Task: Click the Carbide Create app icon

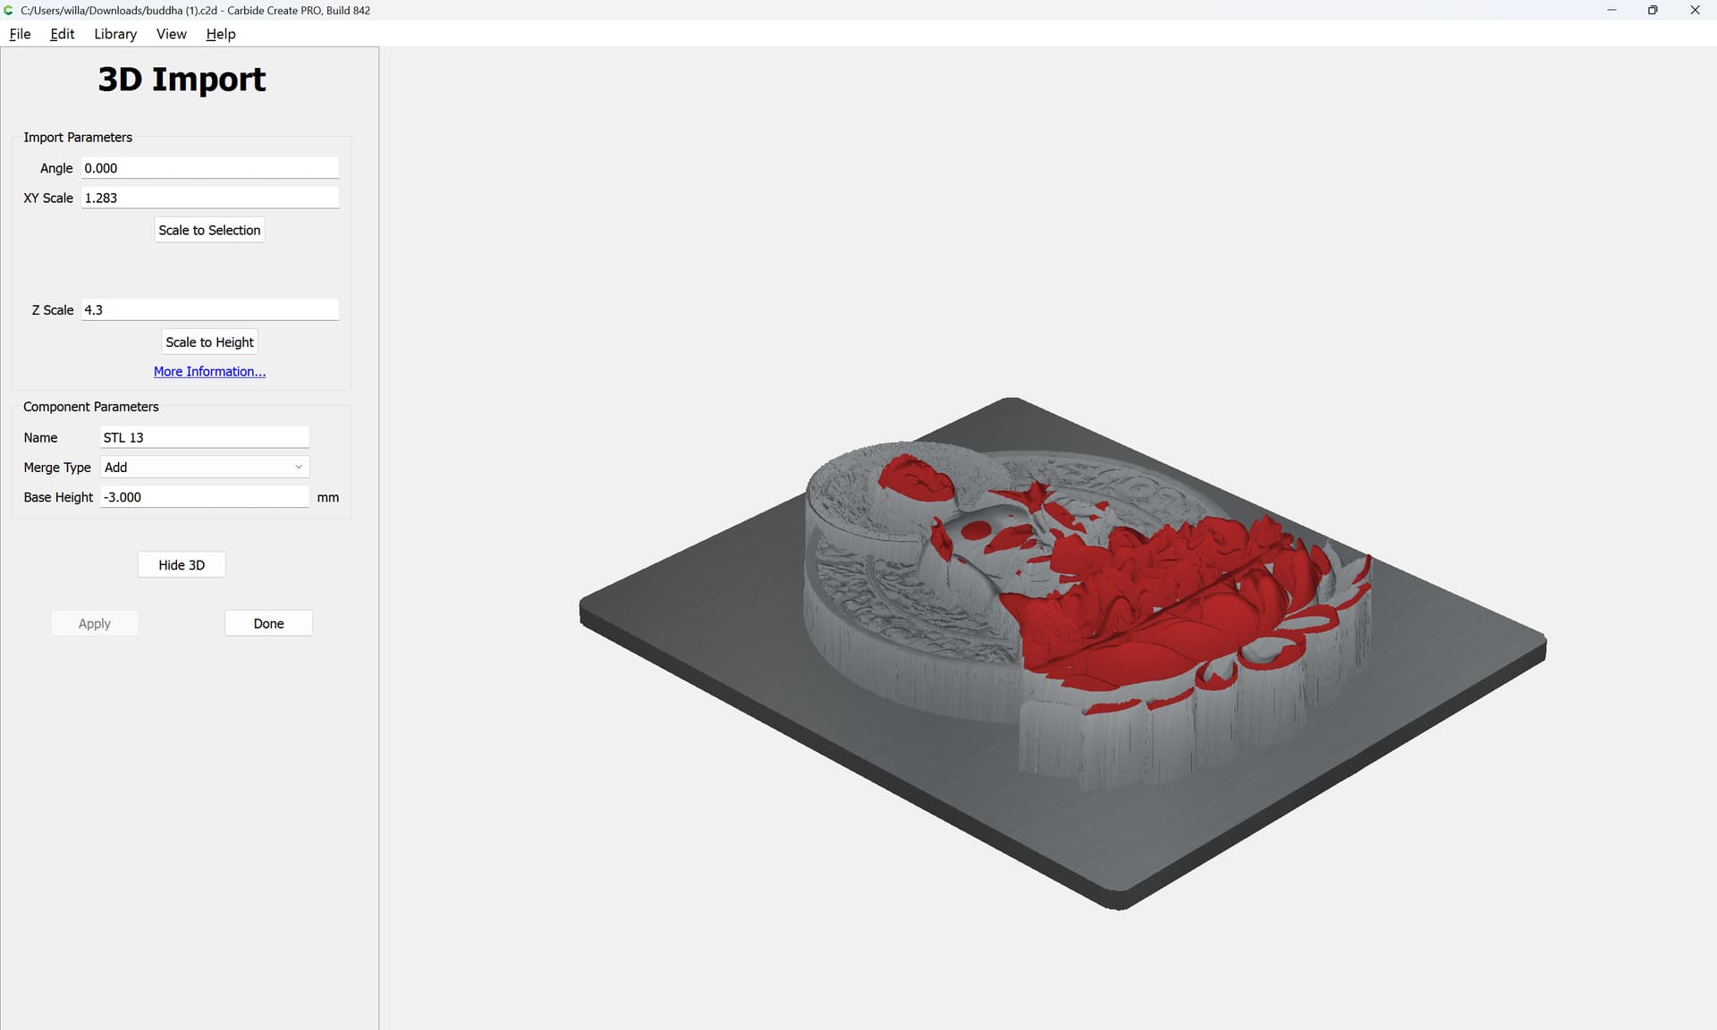Action: (x=9, y=10)
